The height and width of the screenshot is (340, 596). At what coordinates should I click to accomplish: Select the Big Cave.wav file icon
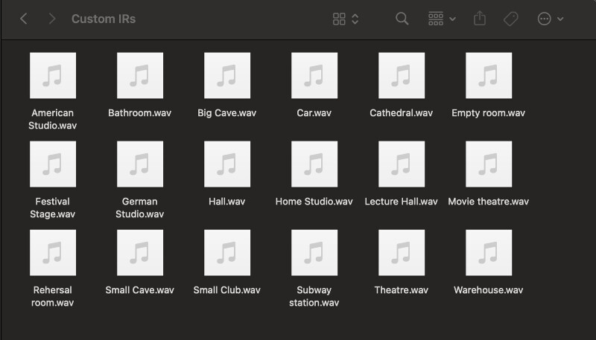tap(226, 76)
